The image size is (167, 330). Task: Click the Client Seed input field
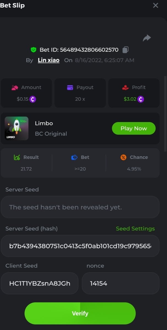click(x=40, y=283)
